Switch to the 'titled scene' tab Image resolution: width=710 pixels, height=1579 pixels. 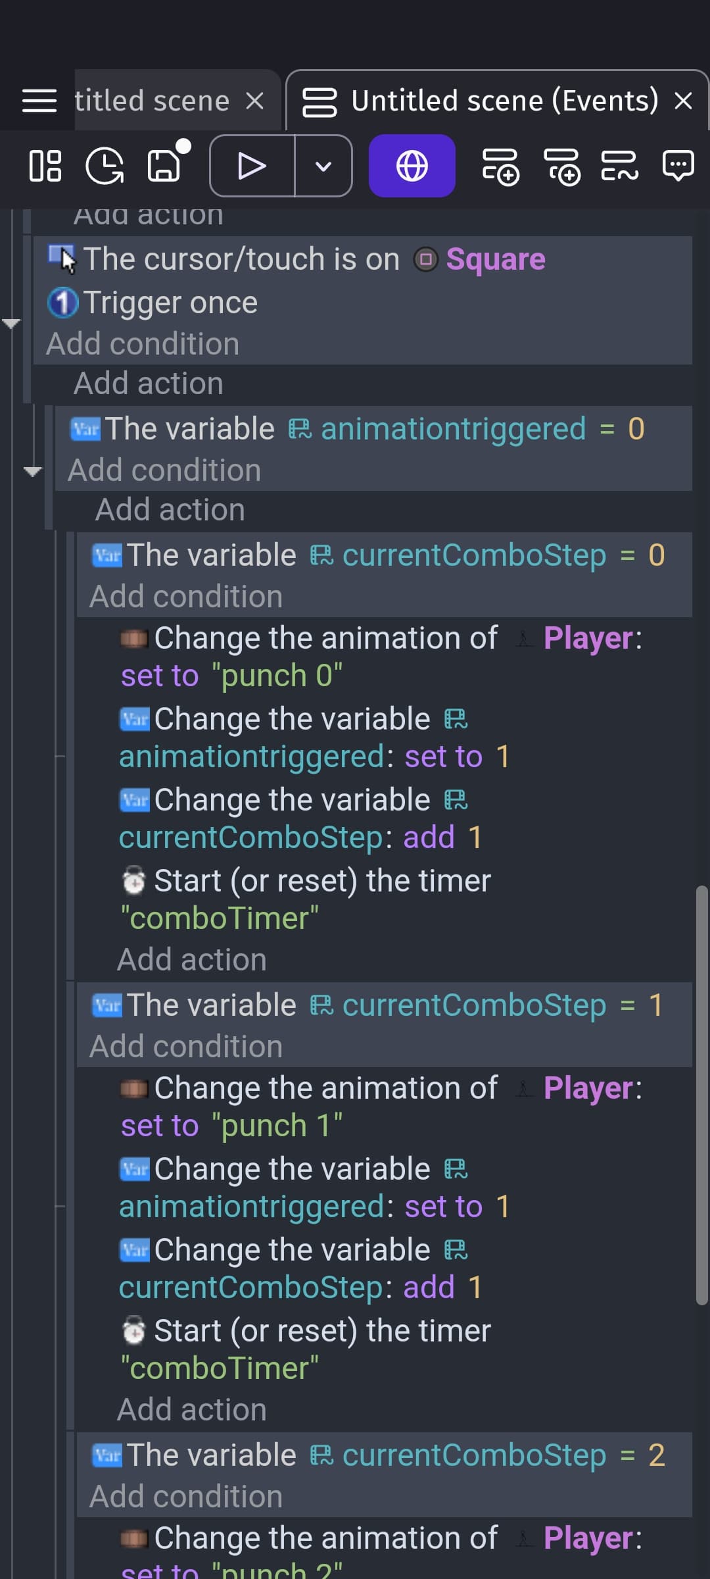[150, 101]
